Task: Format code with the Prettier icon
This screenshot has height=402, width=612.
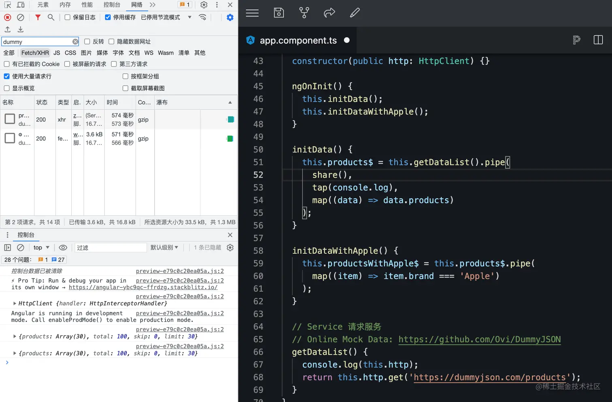Action: tap(577, 40)
